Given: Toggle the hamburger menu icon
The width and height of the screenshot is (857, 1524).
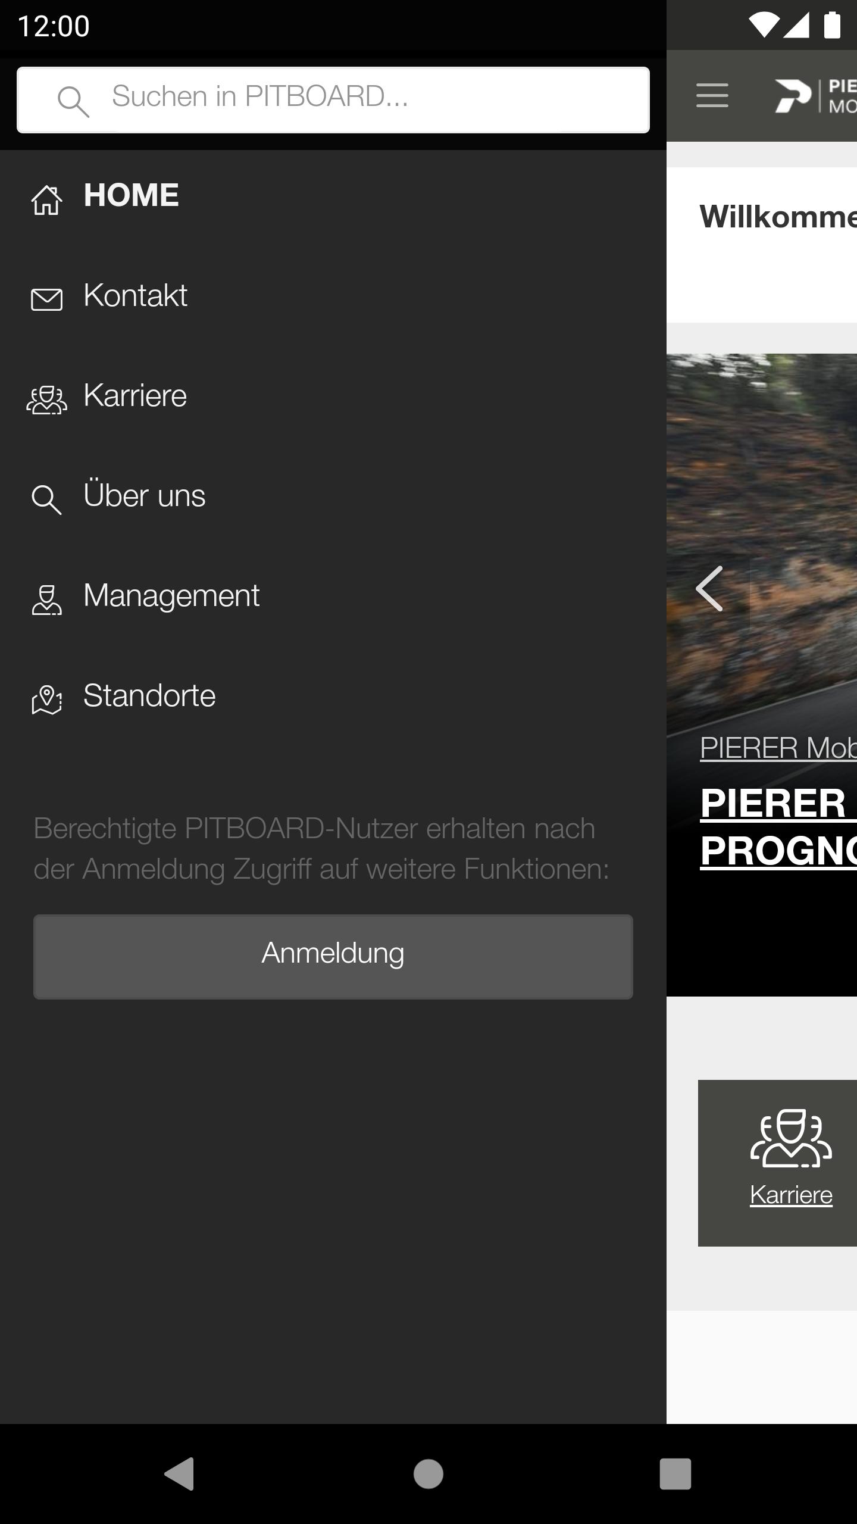Looking at the screenshot, I should pyautogui.click(x=712, y=95).
